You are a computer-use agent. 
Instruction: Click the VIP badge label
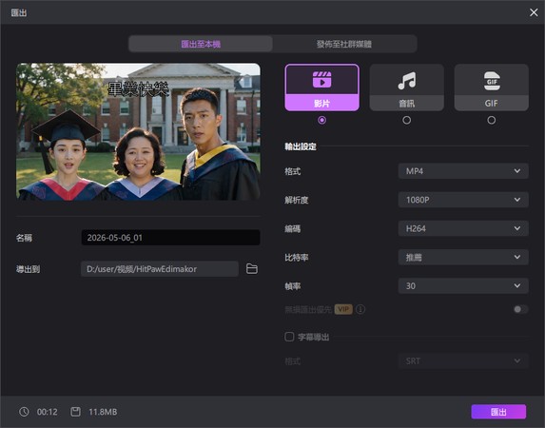click(343, 309)
